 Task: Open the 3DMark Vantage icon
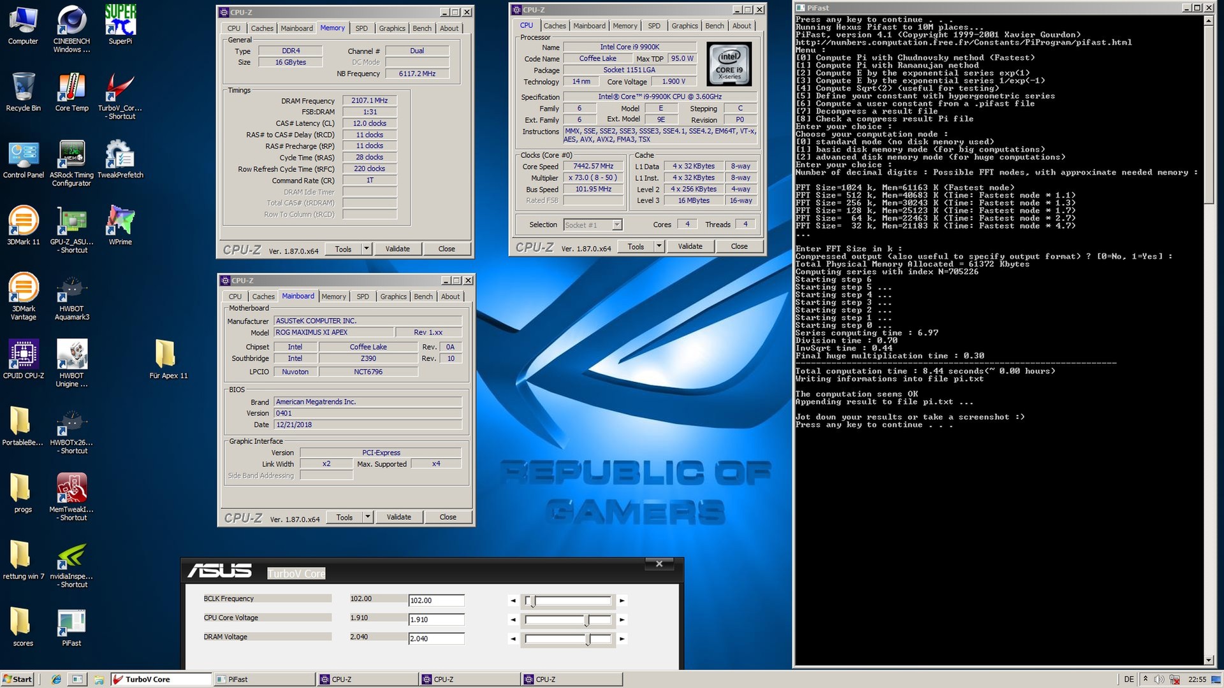point(23,296)
